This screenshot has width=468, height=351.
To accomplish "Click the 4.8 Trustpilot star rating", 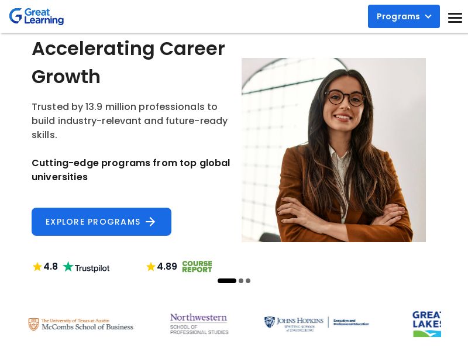I will [46, 267].
